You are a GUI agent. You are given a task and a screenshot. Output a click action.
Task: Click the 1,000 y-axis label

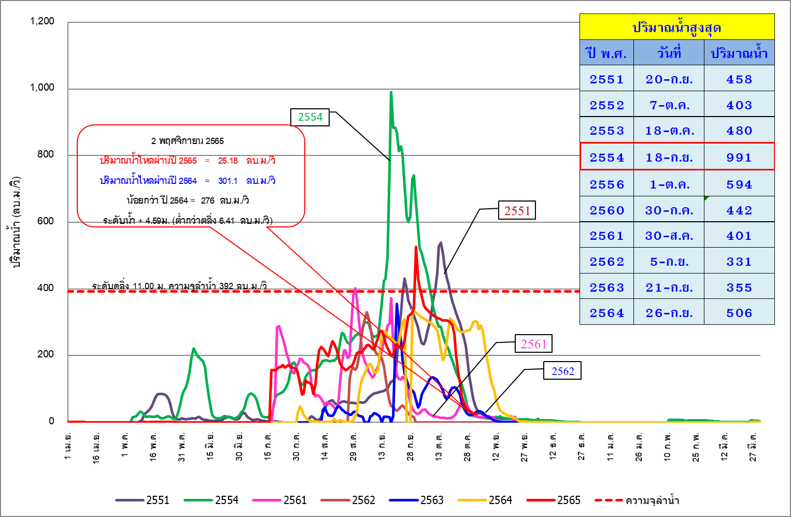pos(42,88)
